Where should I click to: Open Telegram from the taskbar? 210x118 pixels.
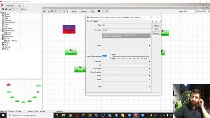(110, 115)
